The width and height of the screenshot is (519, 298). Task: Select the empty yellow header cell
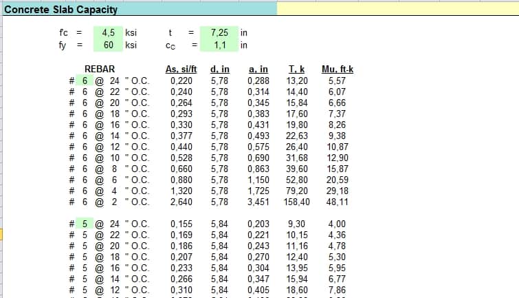(x=397, y=10)
